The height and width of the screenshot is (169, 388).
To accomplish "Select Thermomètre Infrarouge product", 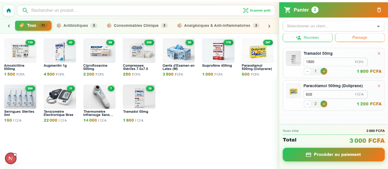I will (100, 103).
